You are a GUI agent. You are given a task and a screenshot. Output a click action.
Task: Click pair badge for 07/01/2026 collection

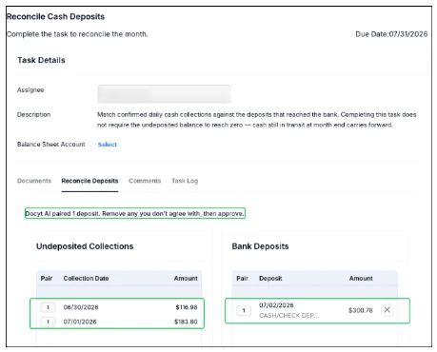coord(48,322)
